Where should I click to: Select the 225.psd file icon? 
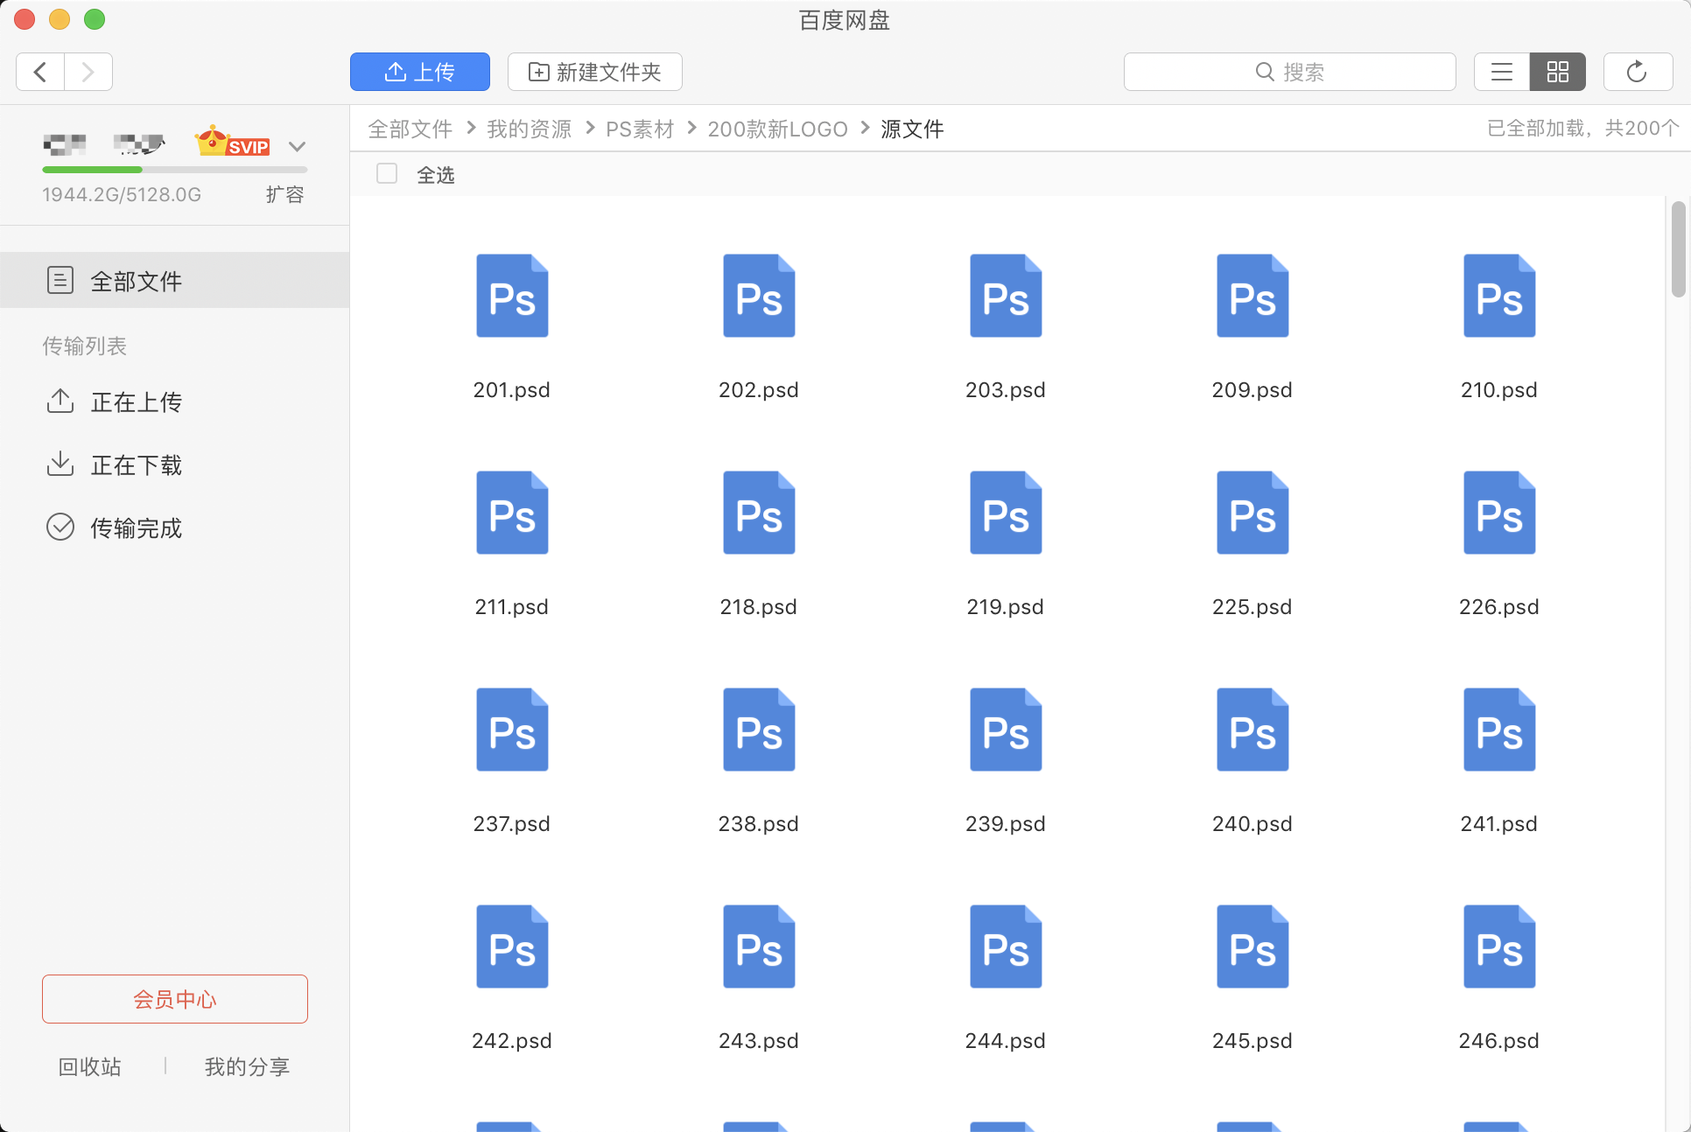coord(1252,513)
